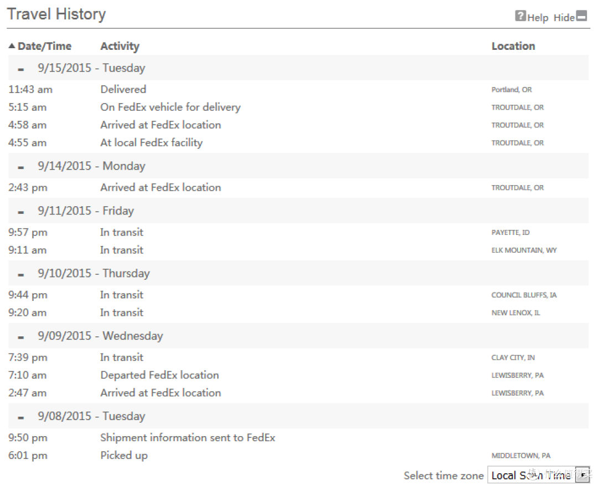Image resolution: width=598 pixels, height=486 pixels.
Task: Click the Location column header
Action: tap(513, 46)
